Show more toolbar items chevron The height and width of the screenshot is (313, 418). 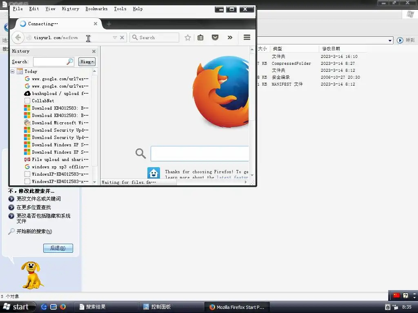pyautogui.click(x=230, y=37)
